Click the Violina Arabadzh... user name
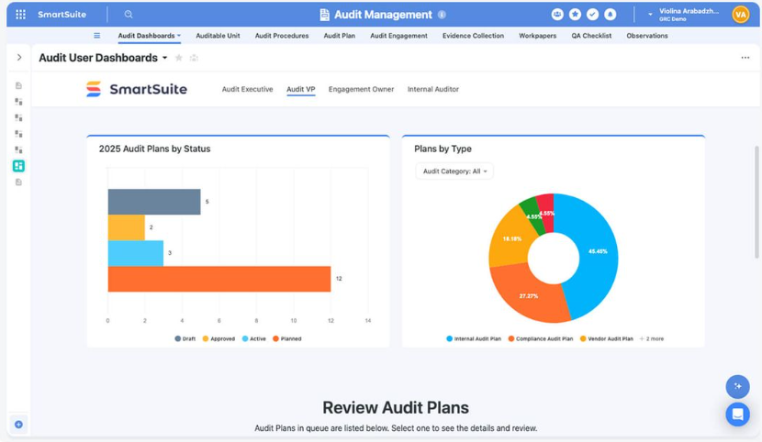762x442 pixels. 689,11
